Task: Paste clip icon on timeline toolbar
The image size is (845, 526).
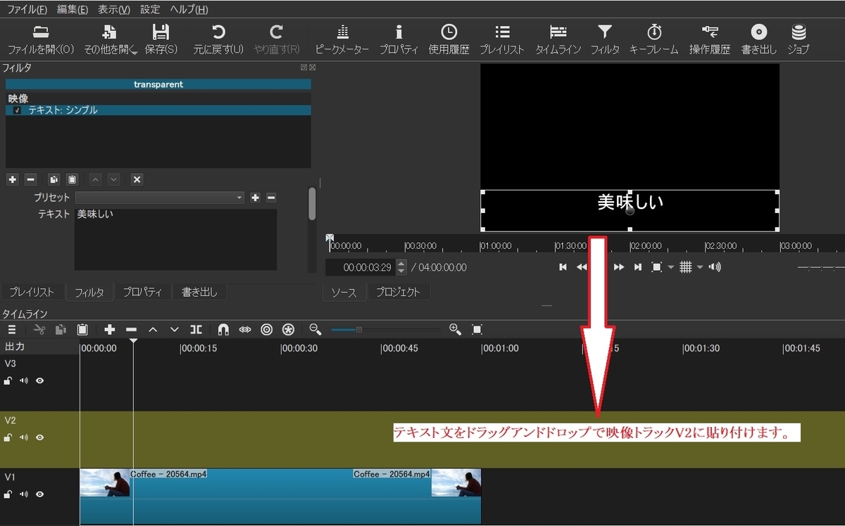Action: [x=82, y=329]
